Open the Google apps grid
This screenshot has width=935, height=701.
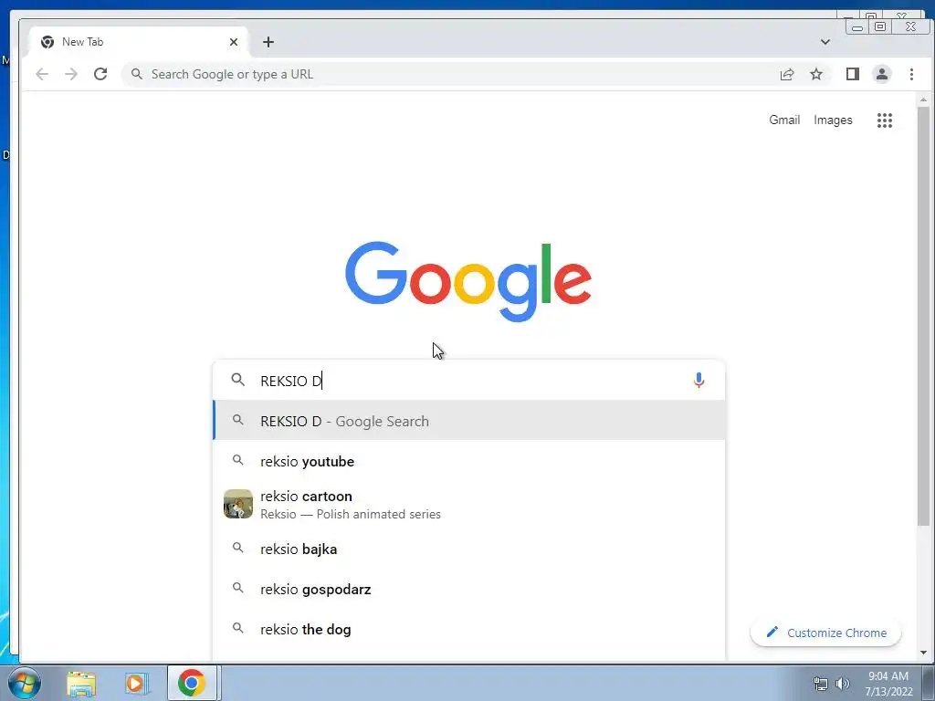(x=885, y=120)
